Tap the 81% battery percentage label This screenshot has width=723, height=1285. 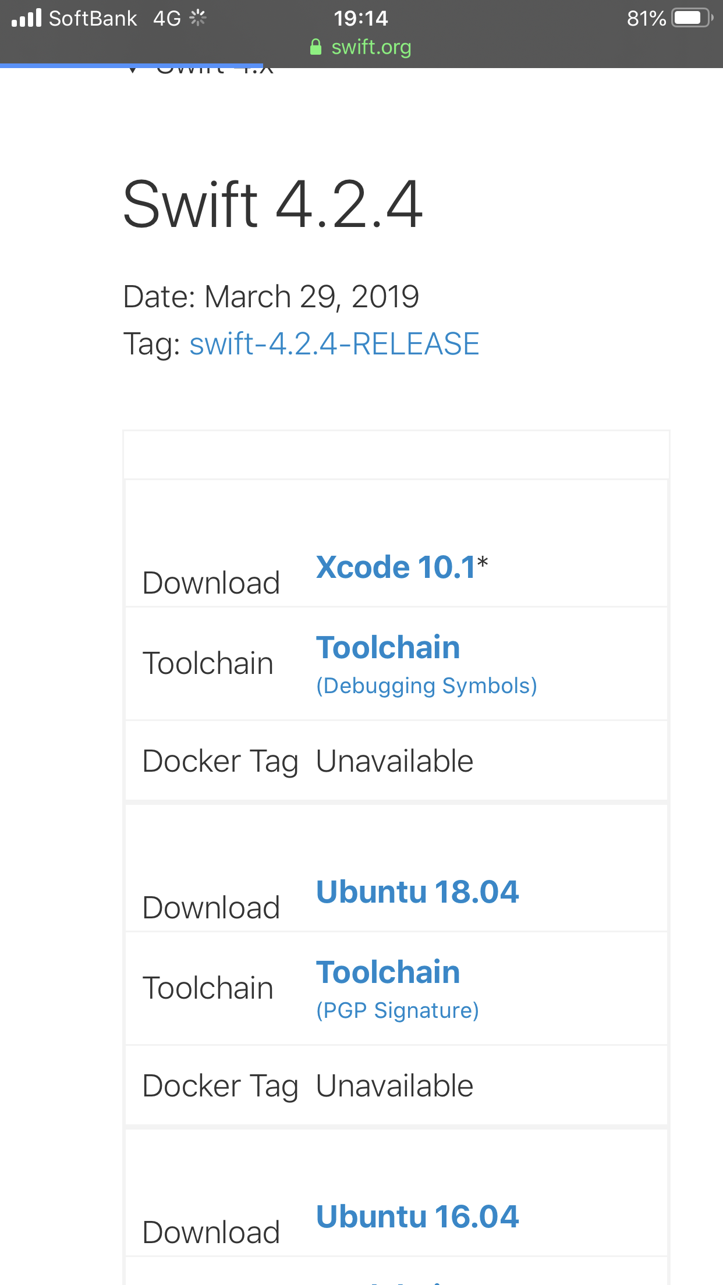coord(646,17)
